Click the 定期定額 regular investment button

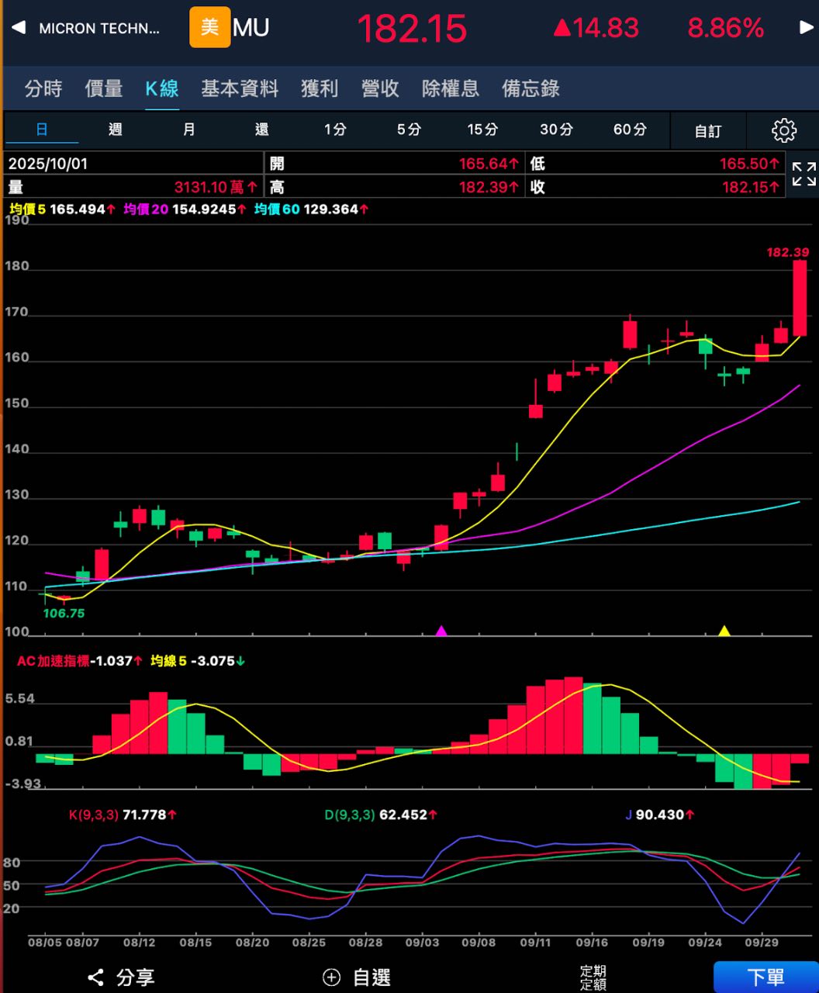(x=593, y=977)
